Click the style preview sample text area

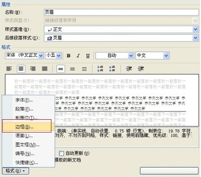tap(102, 100)
